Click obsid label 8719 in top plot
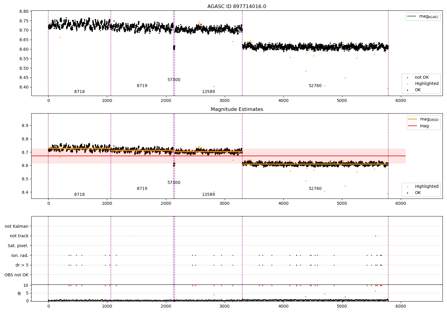 [142, 86]
